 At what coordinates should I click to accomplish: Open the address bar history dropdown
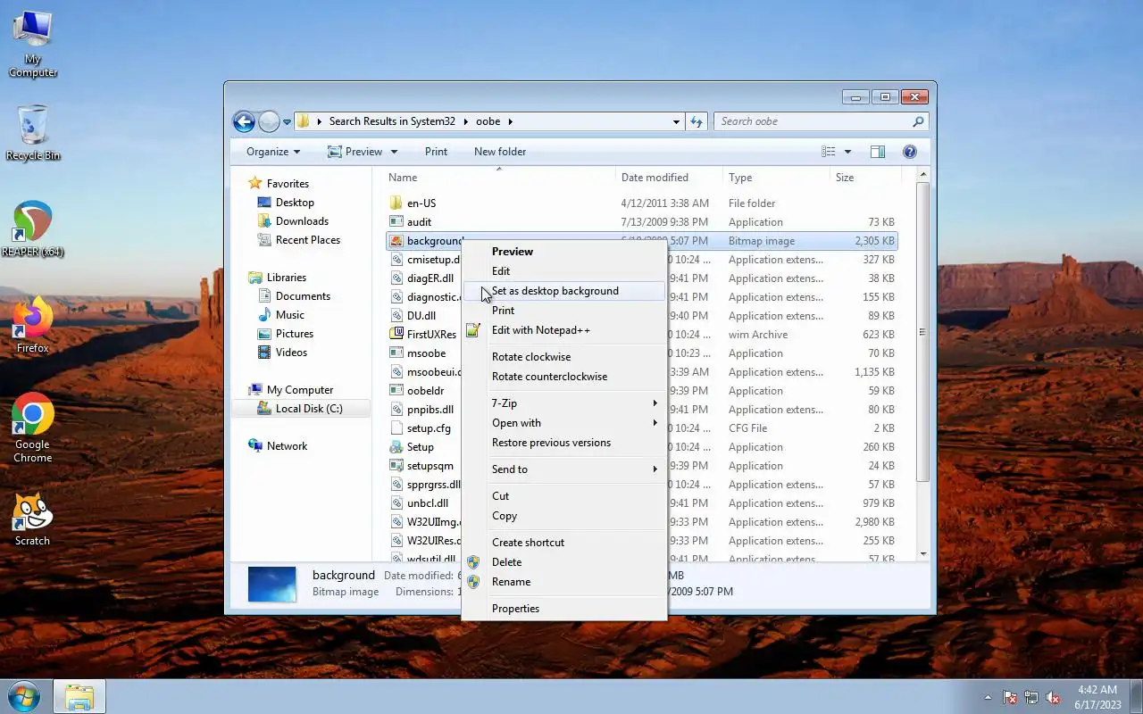point(676,121)
